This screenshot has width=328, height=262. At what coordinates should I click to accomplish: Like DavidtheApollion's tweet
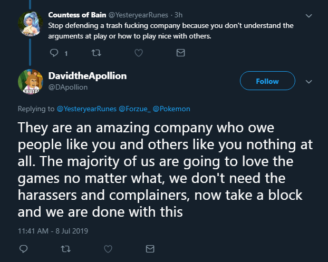pos(108,248)
